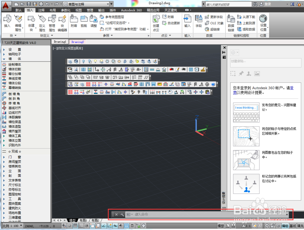The width and height of the screenshot is (304, 230).
Task: Click the 绘制墙体 draw wall tool
Action: [15, 64]
